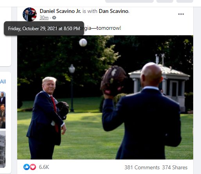Screen dimensions: 201x174
Task: Show the 381 Comments
Action: tap(142, 167)
